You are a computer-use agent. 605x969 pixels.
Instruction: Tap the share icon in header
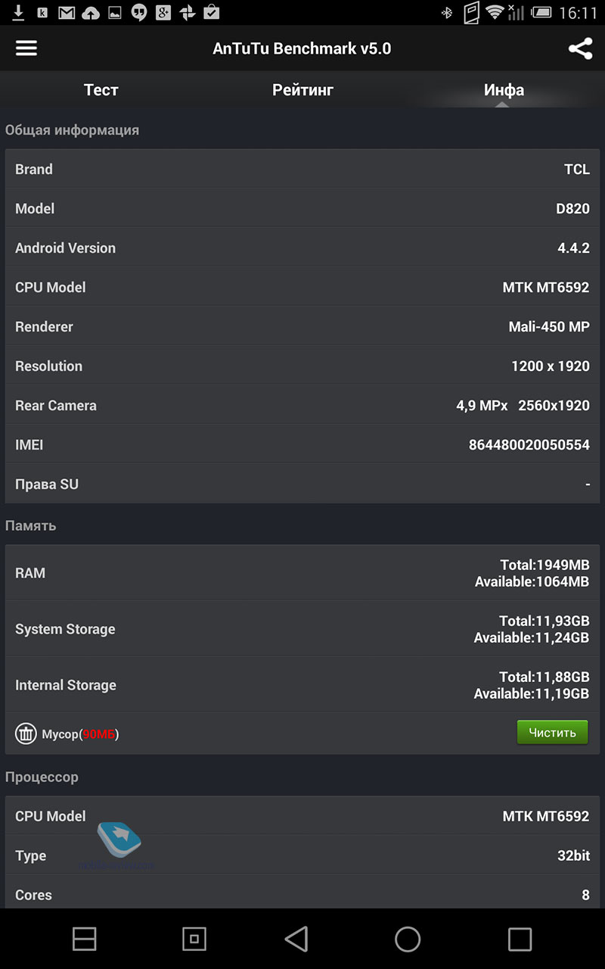point(580,48)
